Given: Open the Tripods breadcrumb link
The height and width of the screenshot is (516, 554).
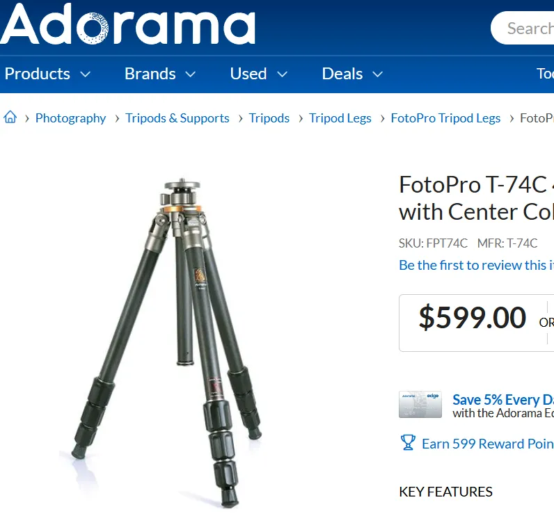Looking at the screenshot, I should pyautogui.click(x=269, y=118).
